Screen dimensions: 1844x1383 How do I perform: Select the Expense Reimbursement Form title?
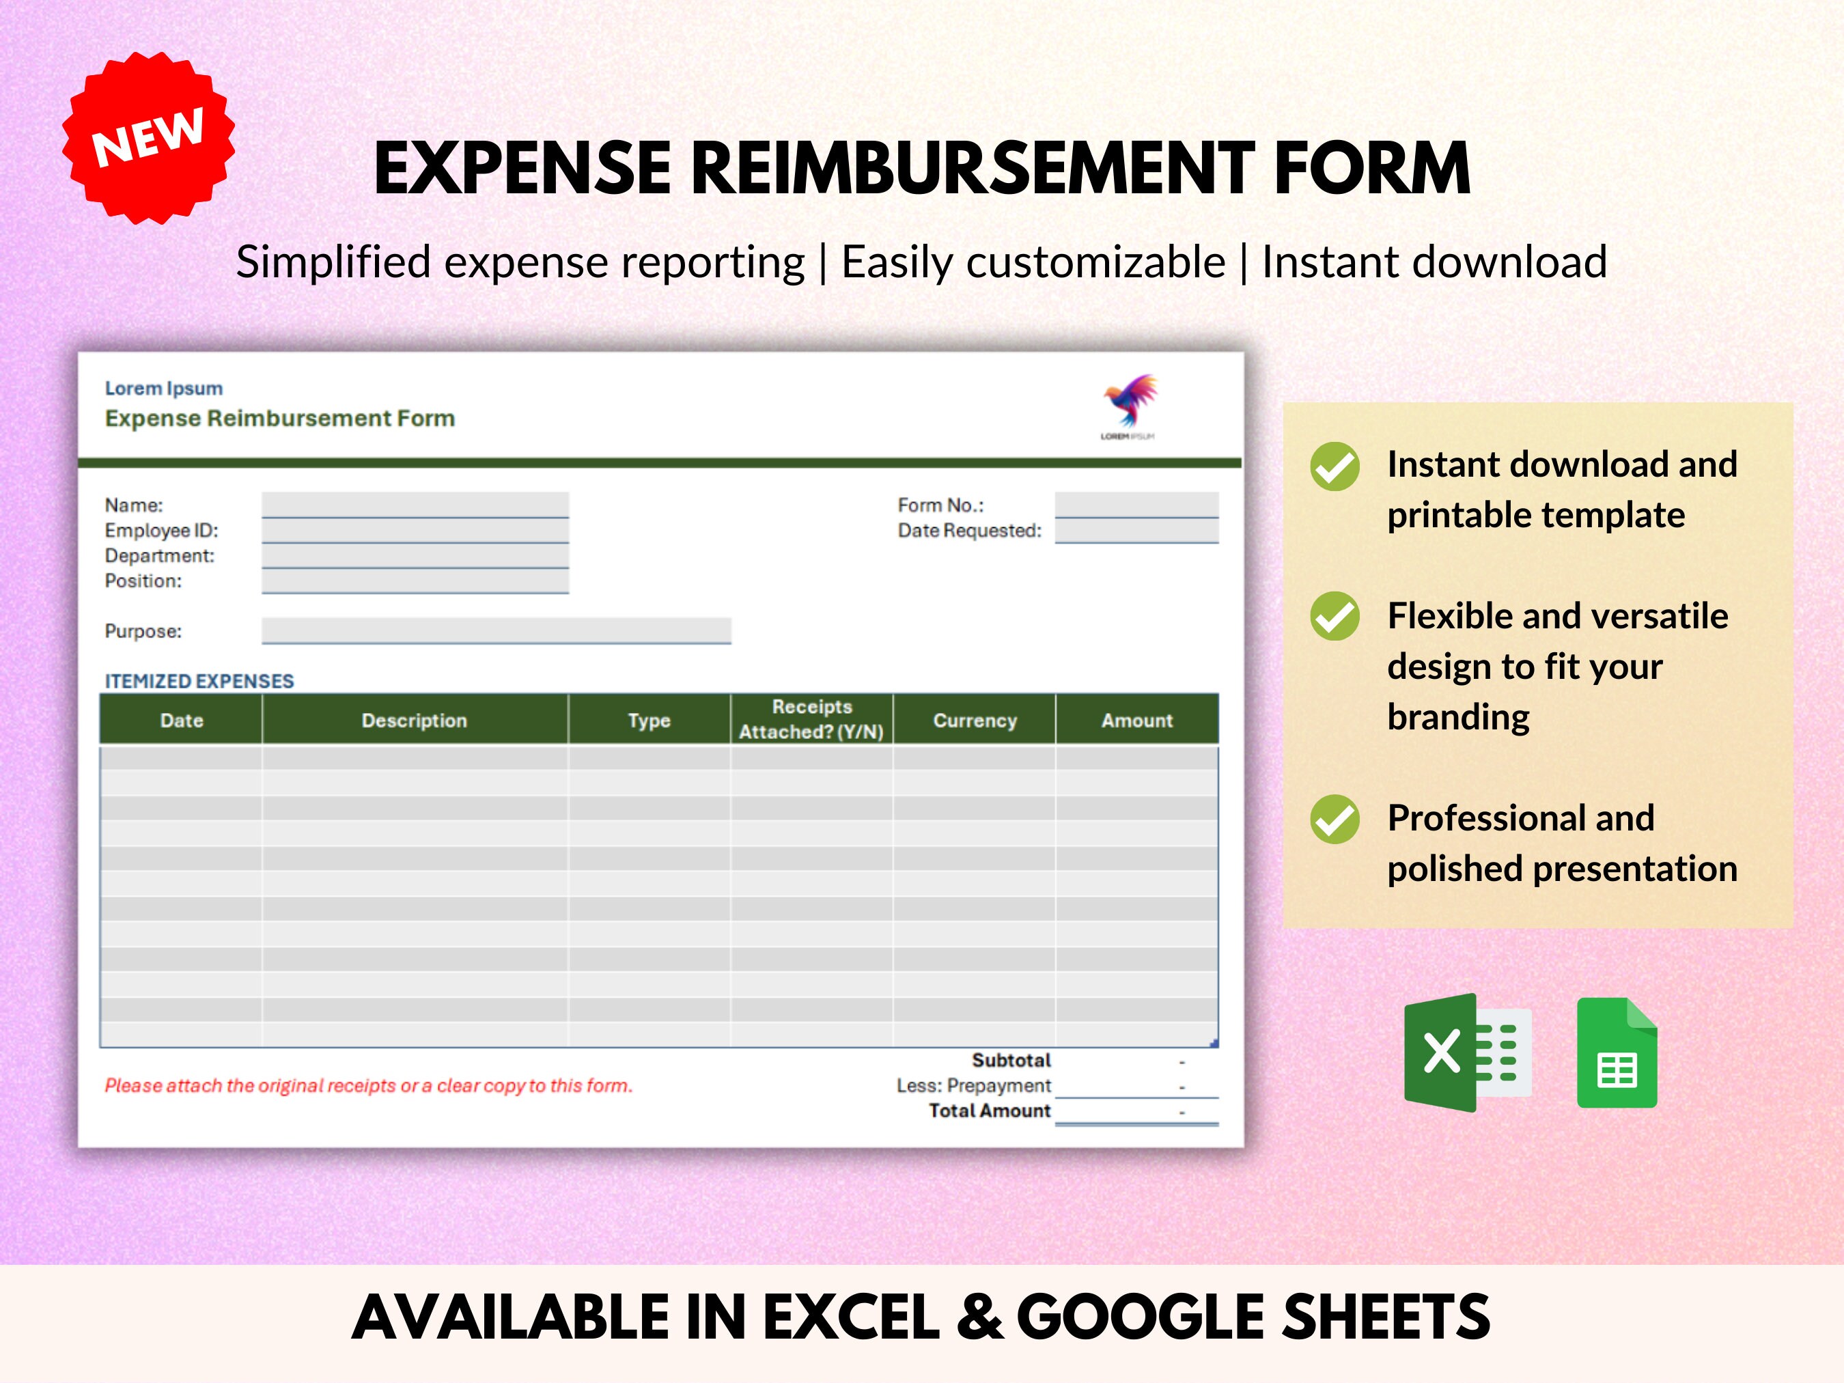tap(279, 418)
